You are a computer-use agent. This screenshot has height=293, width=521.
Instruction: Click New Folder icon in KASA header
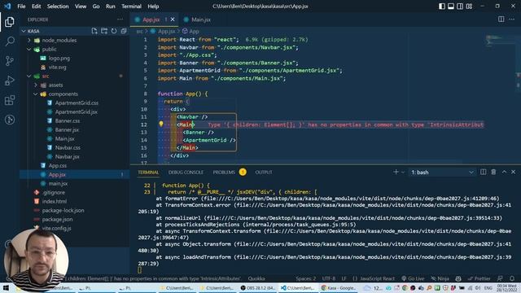pyautogui.click(x=104, y=31)
